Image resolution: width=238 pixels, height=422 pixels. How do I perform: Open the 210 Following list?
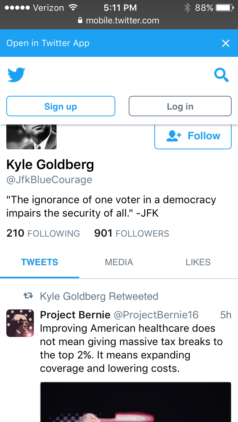pyautogui.click(x=43, y=233)
